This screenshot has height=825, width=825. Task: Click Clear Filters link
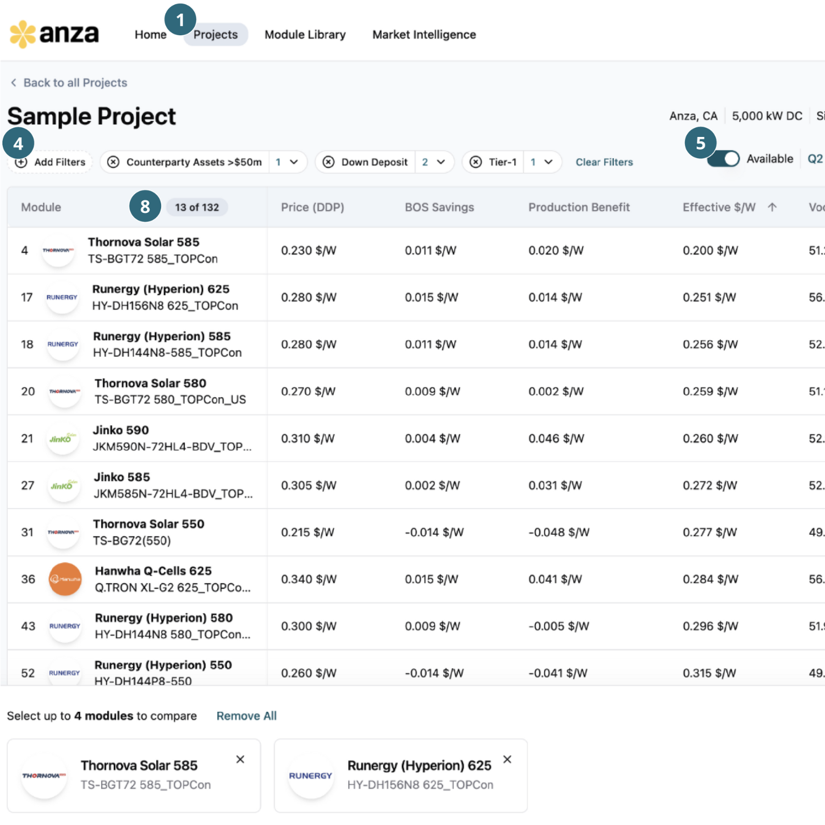[604, 162]
